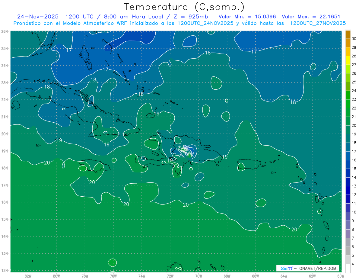
Task: Click the "Sistt - ONAMET/REP.DOM." credit label
Action: pyautogui.click(x=307, y=268)
